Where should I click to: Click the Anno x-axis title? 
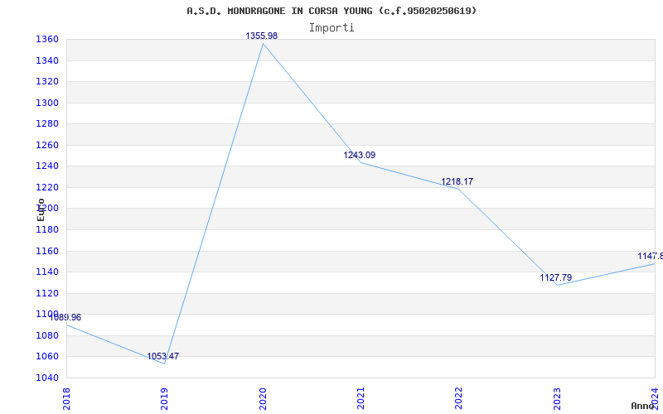tap(643, 406)
